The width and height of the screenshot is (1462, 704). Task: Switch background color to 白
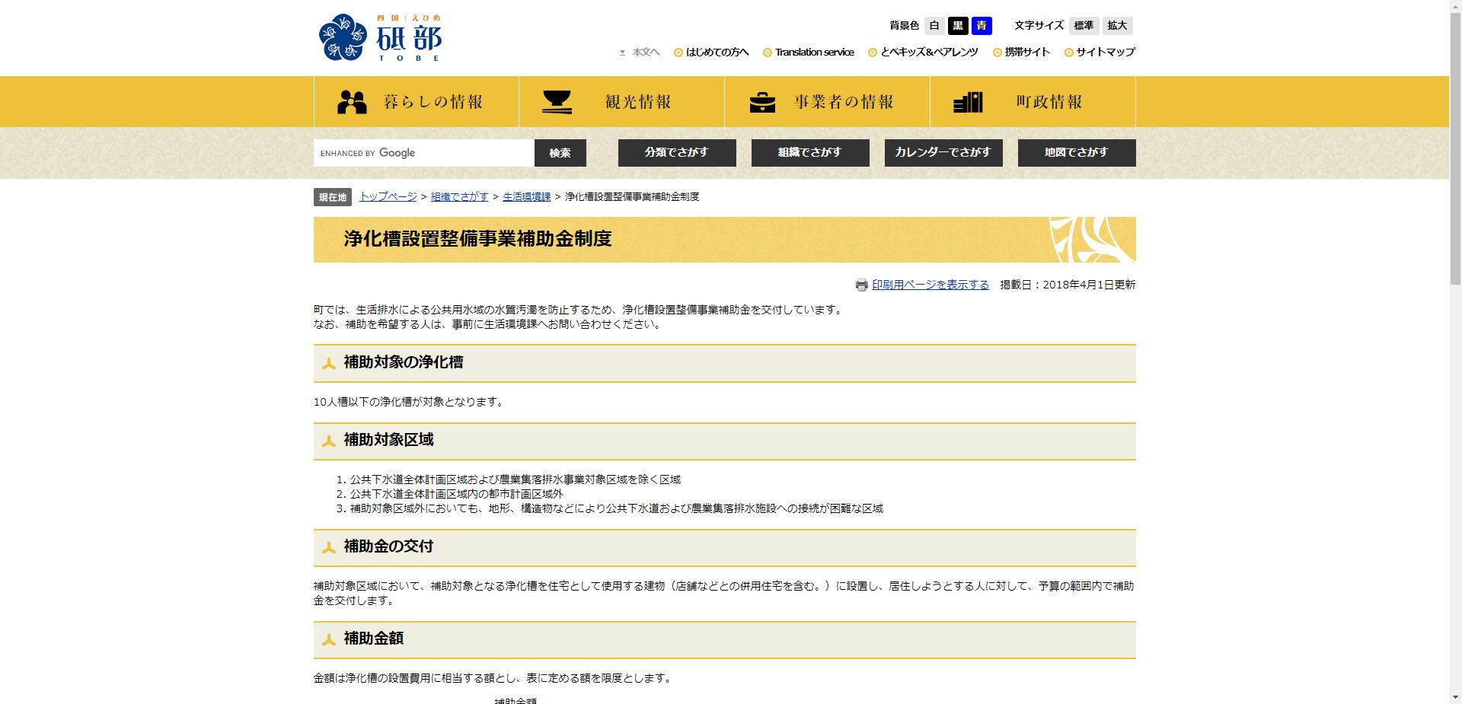[x=933, y=25]
